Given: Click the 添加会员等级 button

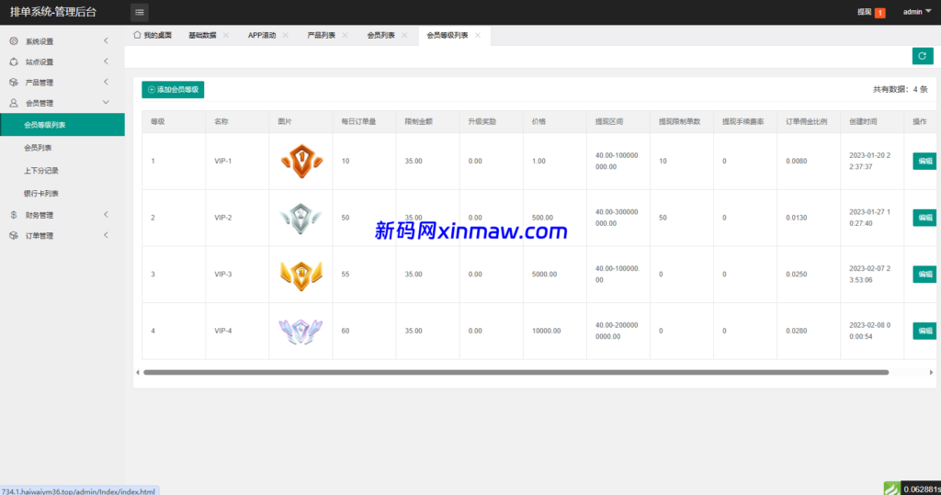Looking at the screenshot, I should tap(173, 89).
